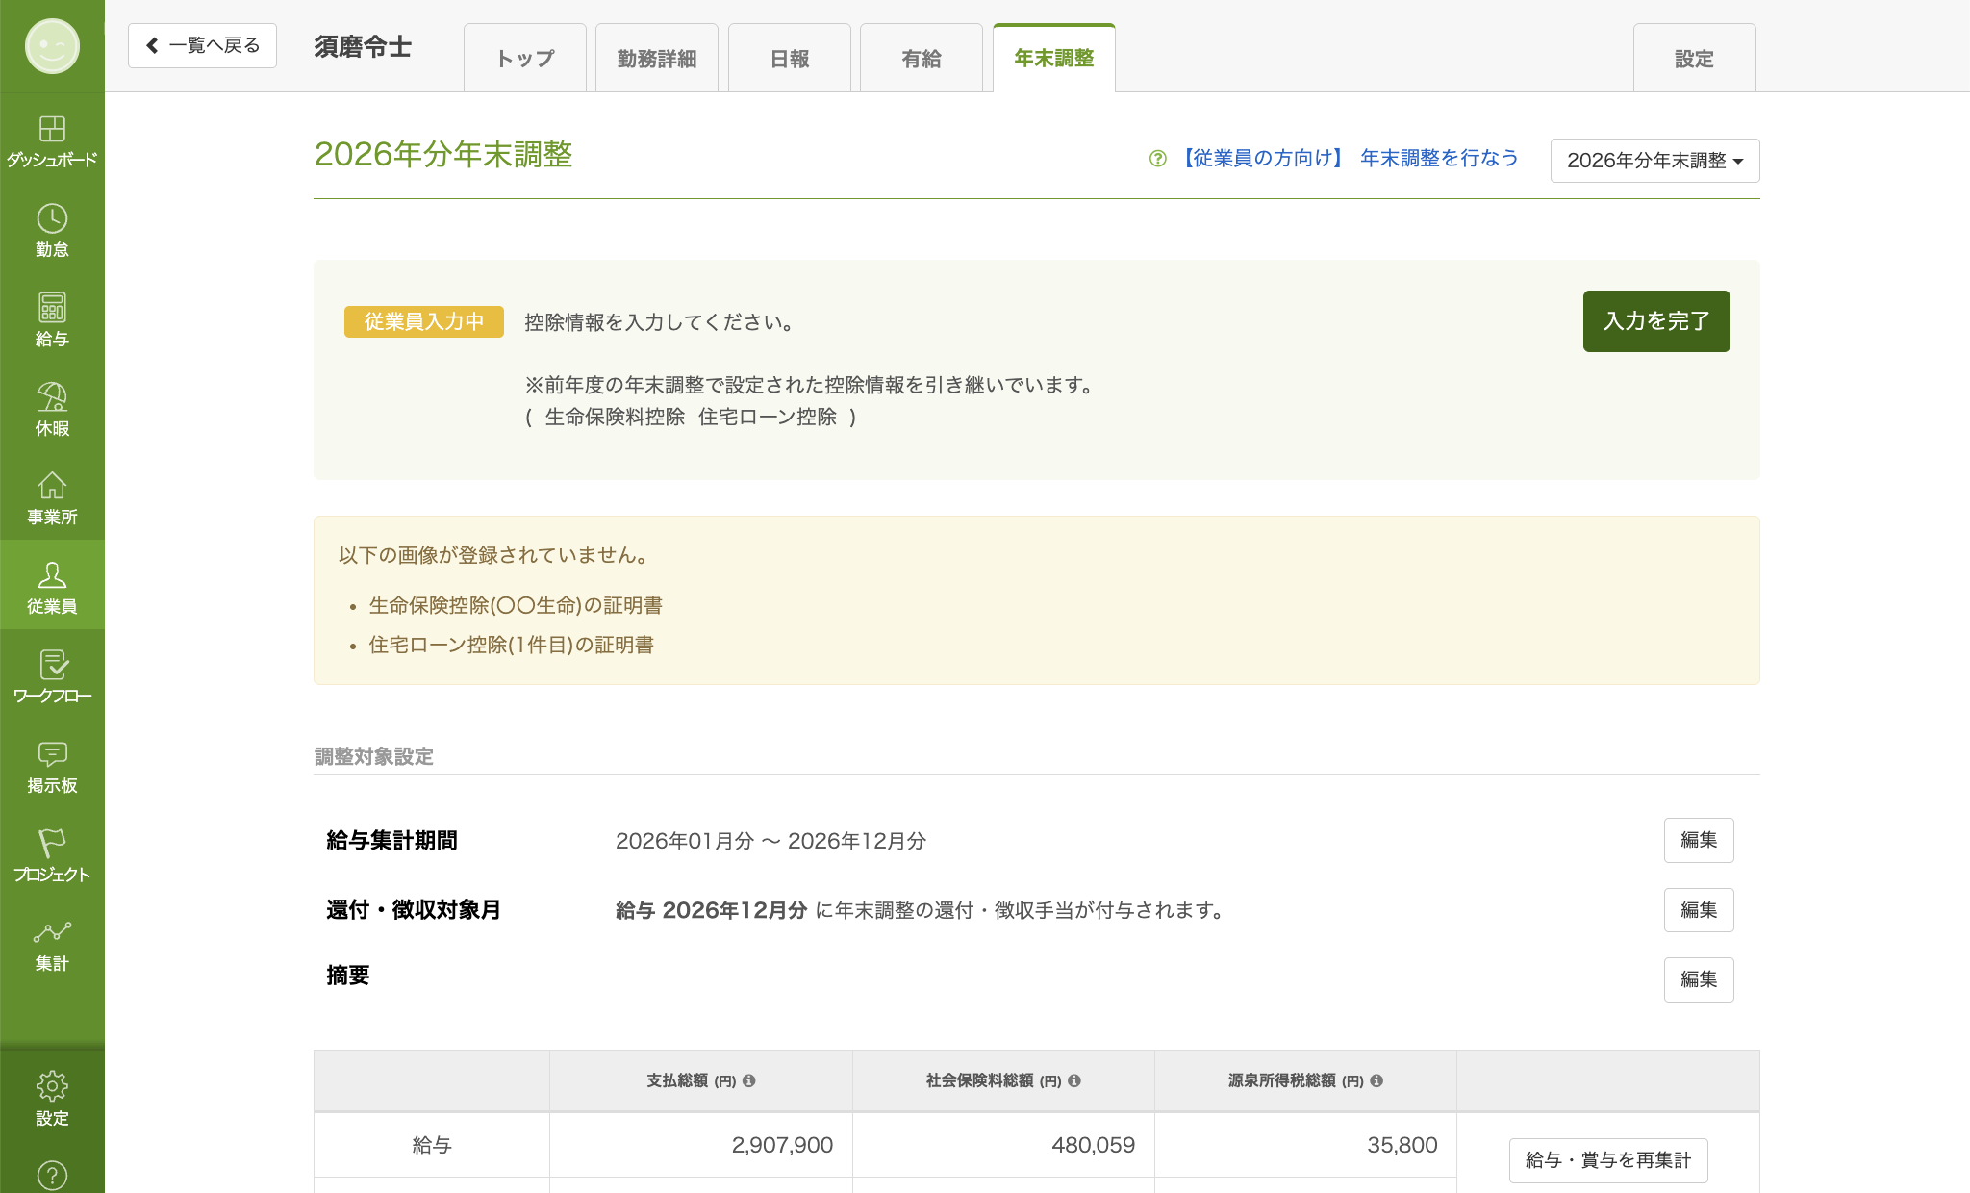Image resolution: width=1970 pixels, height=1193 pixels.
Task: Click the 入力を完了 button
Action: (x=1656, y=321)
